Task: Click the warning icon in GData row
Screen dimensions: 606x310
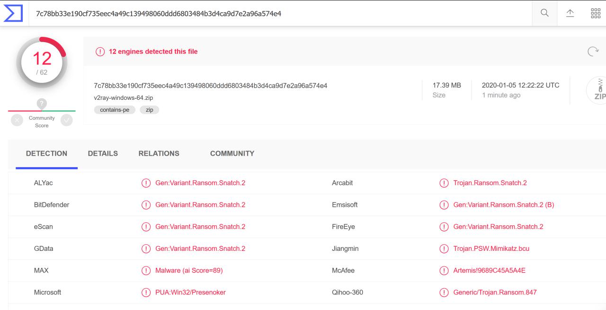Action: click(x=146, y=249)
